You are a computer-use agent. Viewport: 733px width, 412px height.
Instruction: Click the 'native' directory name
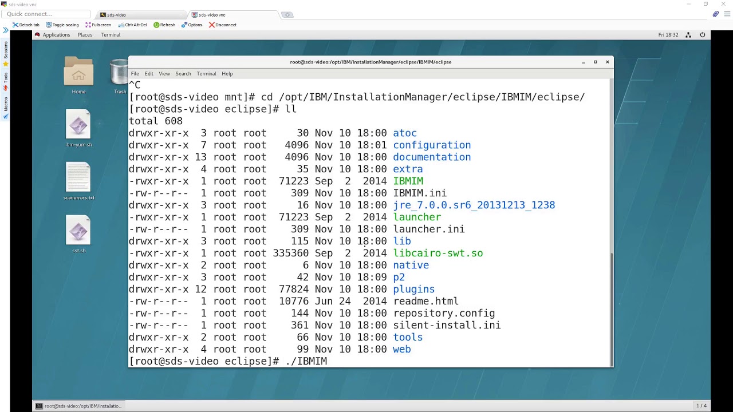click(x=411, y=266)
